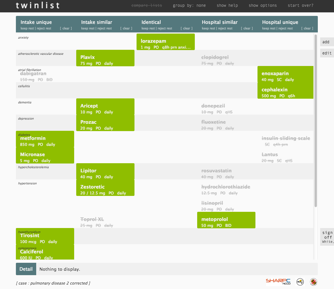Open show help in the top bar
Image resolution: width=334 pixels, height=289 pixels.
[227, 6]
